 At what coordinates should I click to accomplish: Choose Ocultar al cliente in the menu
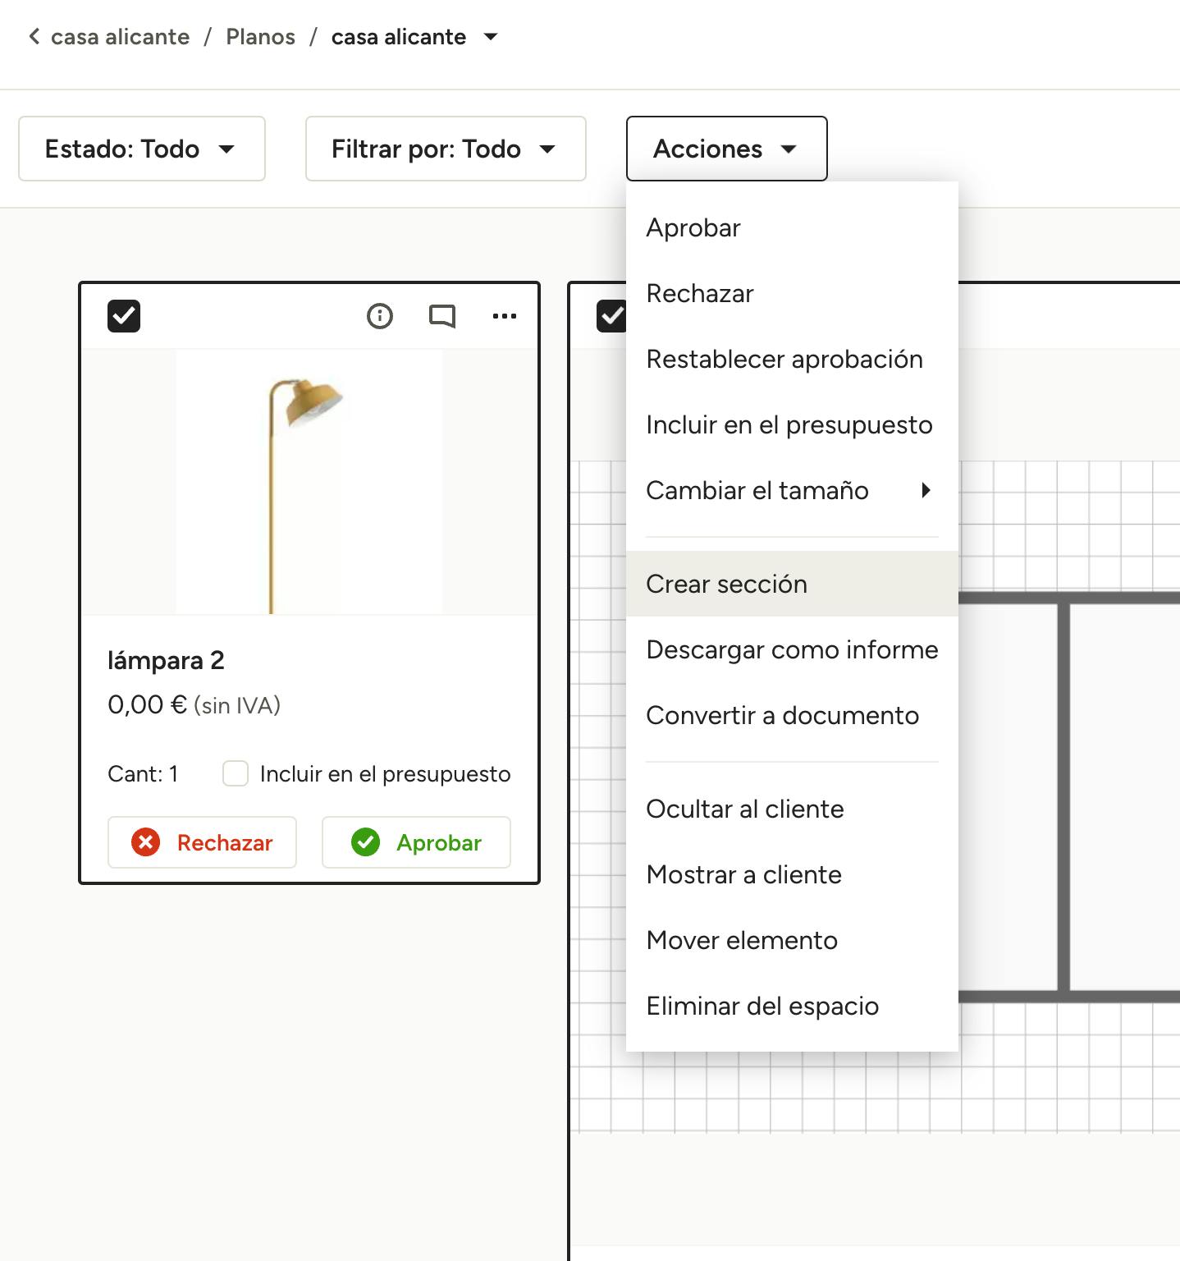point(744,809)
